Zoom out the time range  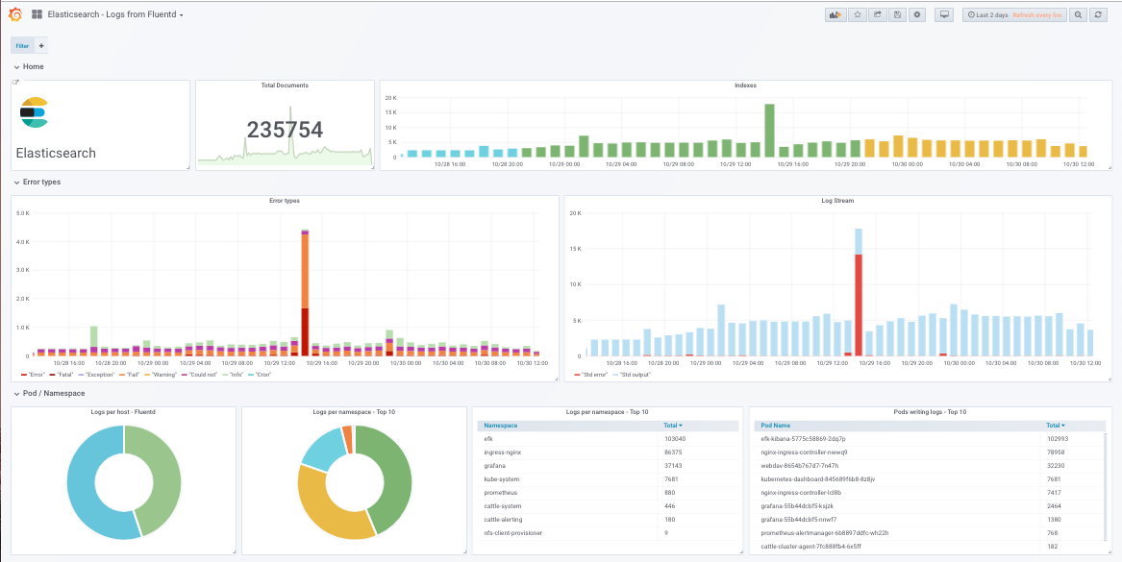(1079, 14)
